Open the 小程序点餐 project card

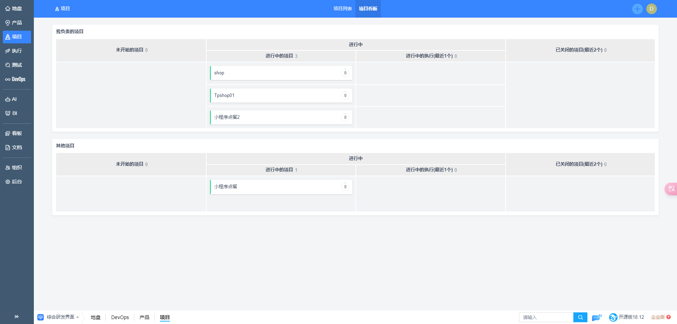point(281,187)
